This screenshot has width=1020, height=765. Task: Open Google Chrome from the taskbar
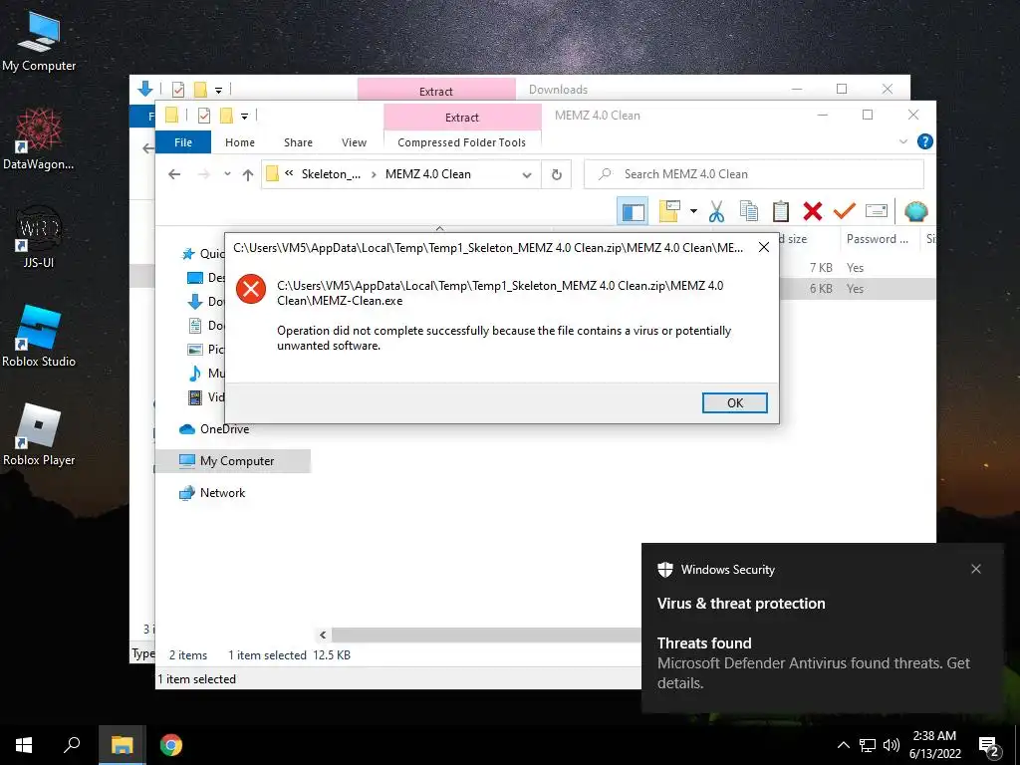point(171,745)
